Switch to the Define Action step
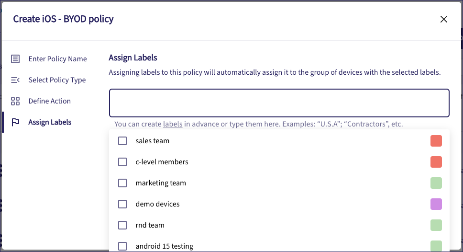The width and height of the screenshot is (463, 252). click(x=49, y=101)
